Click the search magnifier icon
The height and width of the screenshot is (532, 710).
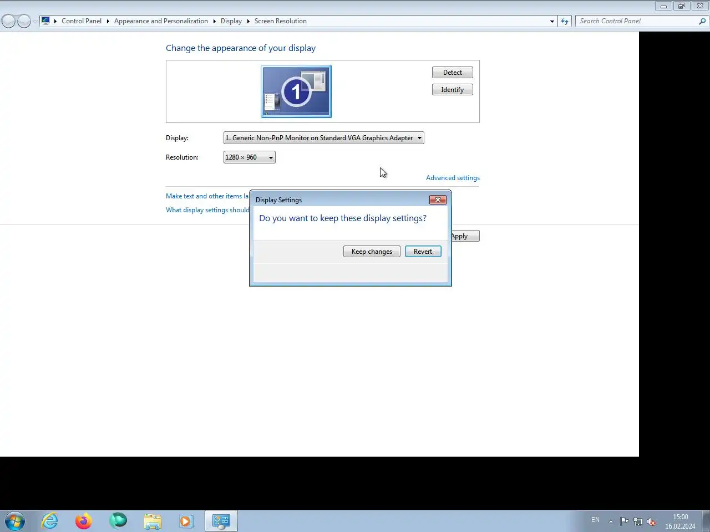coord(702,21)
